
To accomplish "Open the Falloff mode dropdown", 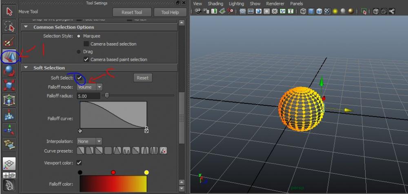I will [x=89, y=87].
